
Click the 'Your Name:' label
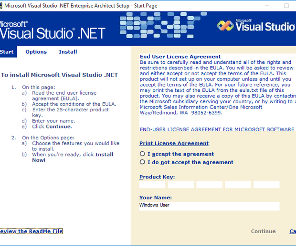(x=156, y=197)
